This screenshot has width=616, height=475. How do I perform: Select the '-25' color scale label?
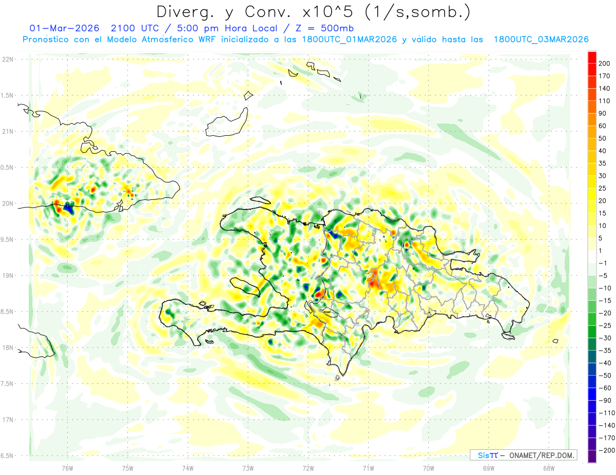coord(604,325)
